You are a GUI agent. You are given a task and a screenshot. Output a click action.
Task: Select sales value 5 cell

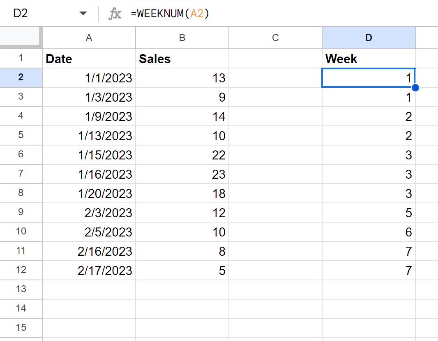tap(182, 270)
